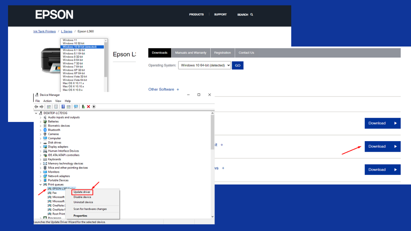
Task: Open the SUPPORT link in Epson header
Action: coord(220,14)
